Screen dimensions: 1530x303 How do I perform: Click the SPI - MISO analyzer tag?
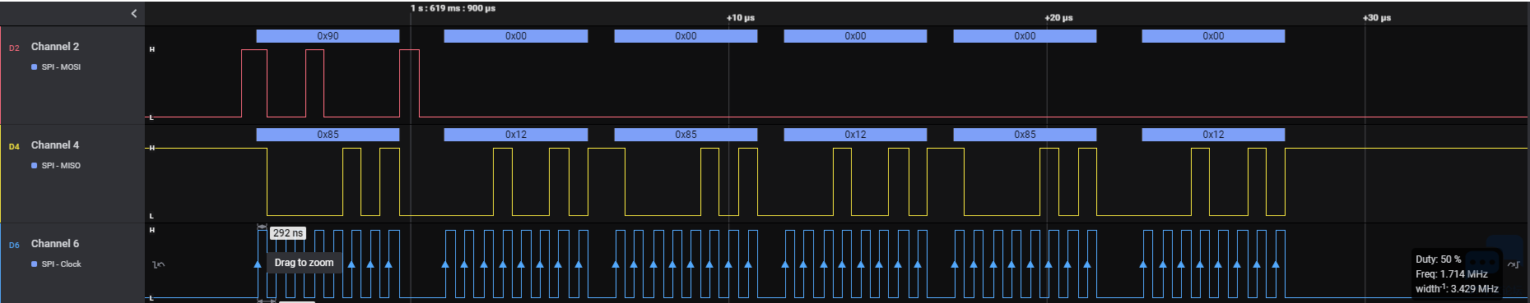point(56,166)
